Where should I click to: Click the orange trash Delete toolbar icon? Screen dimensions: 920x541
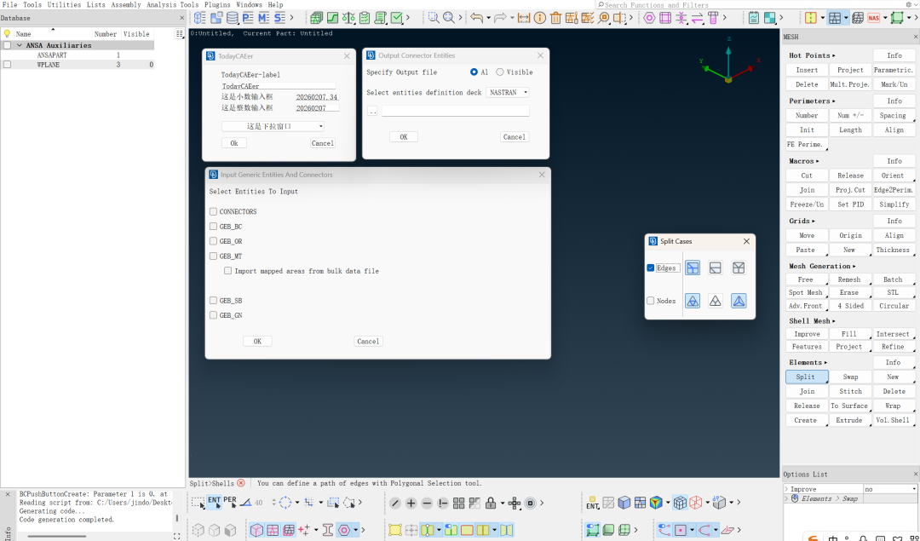click(555, 18)
